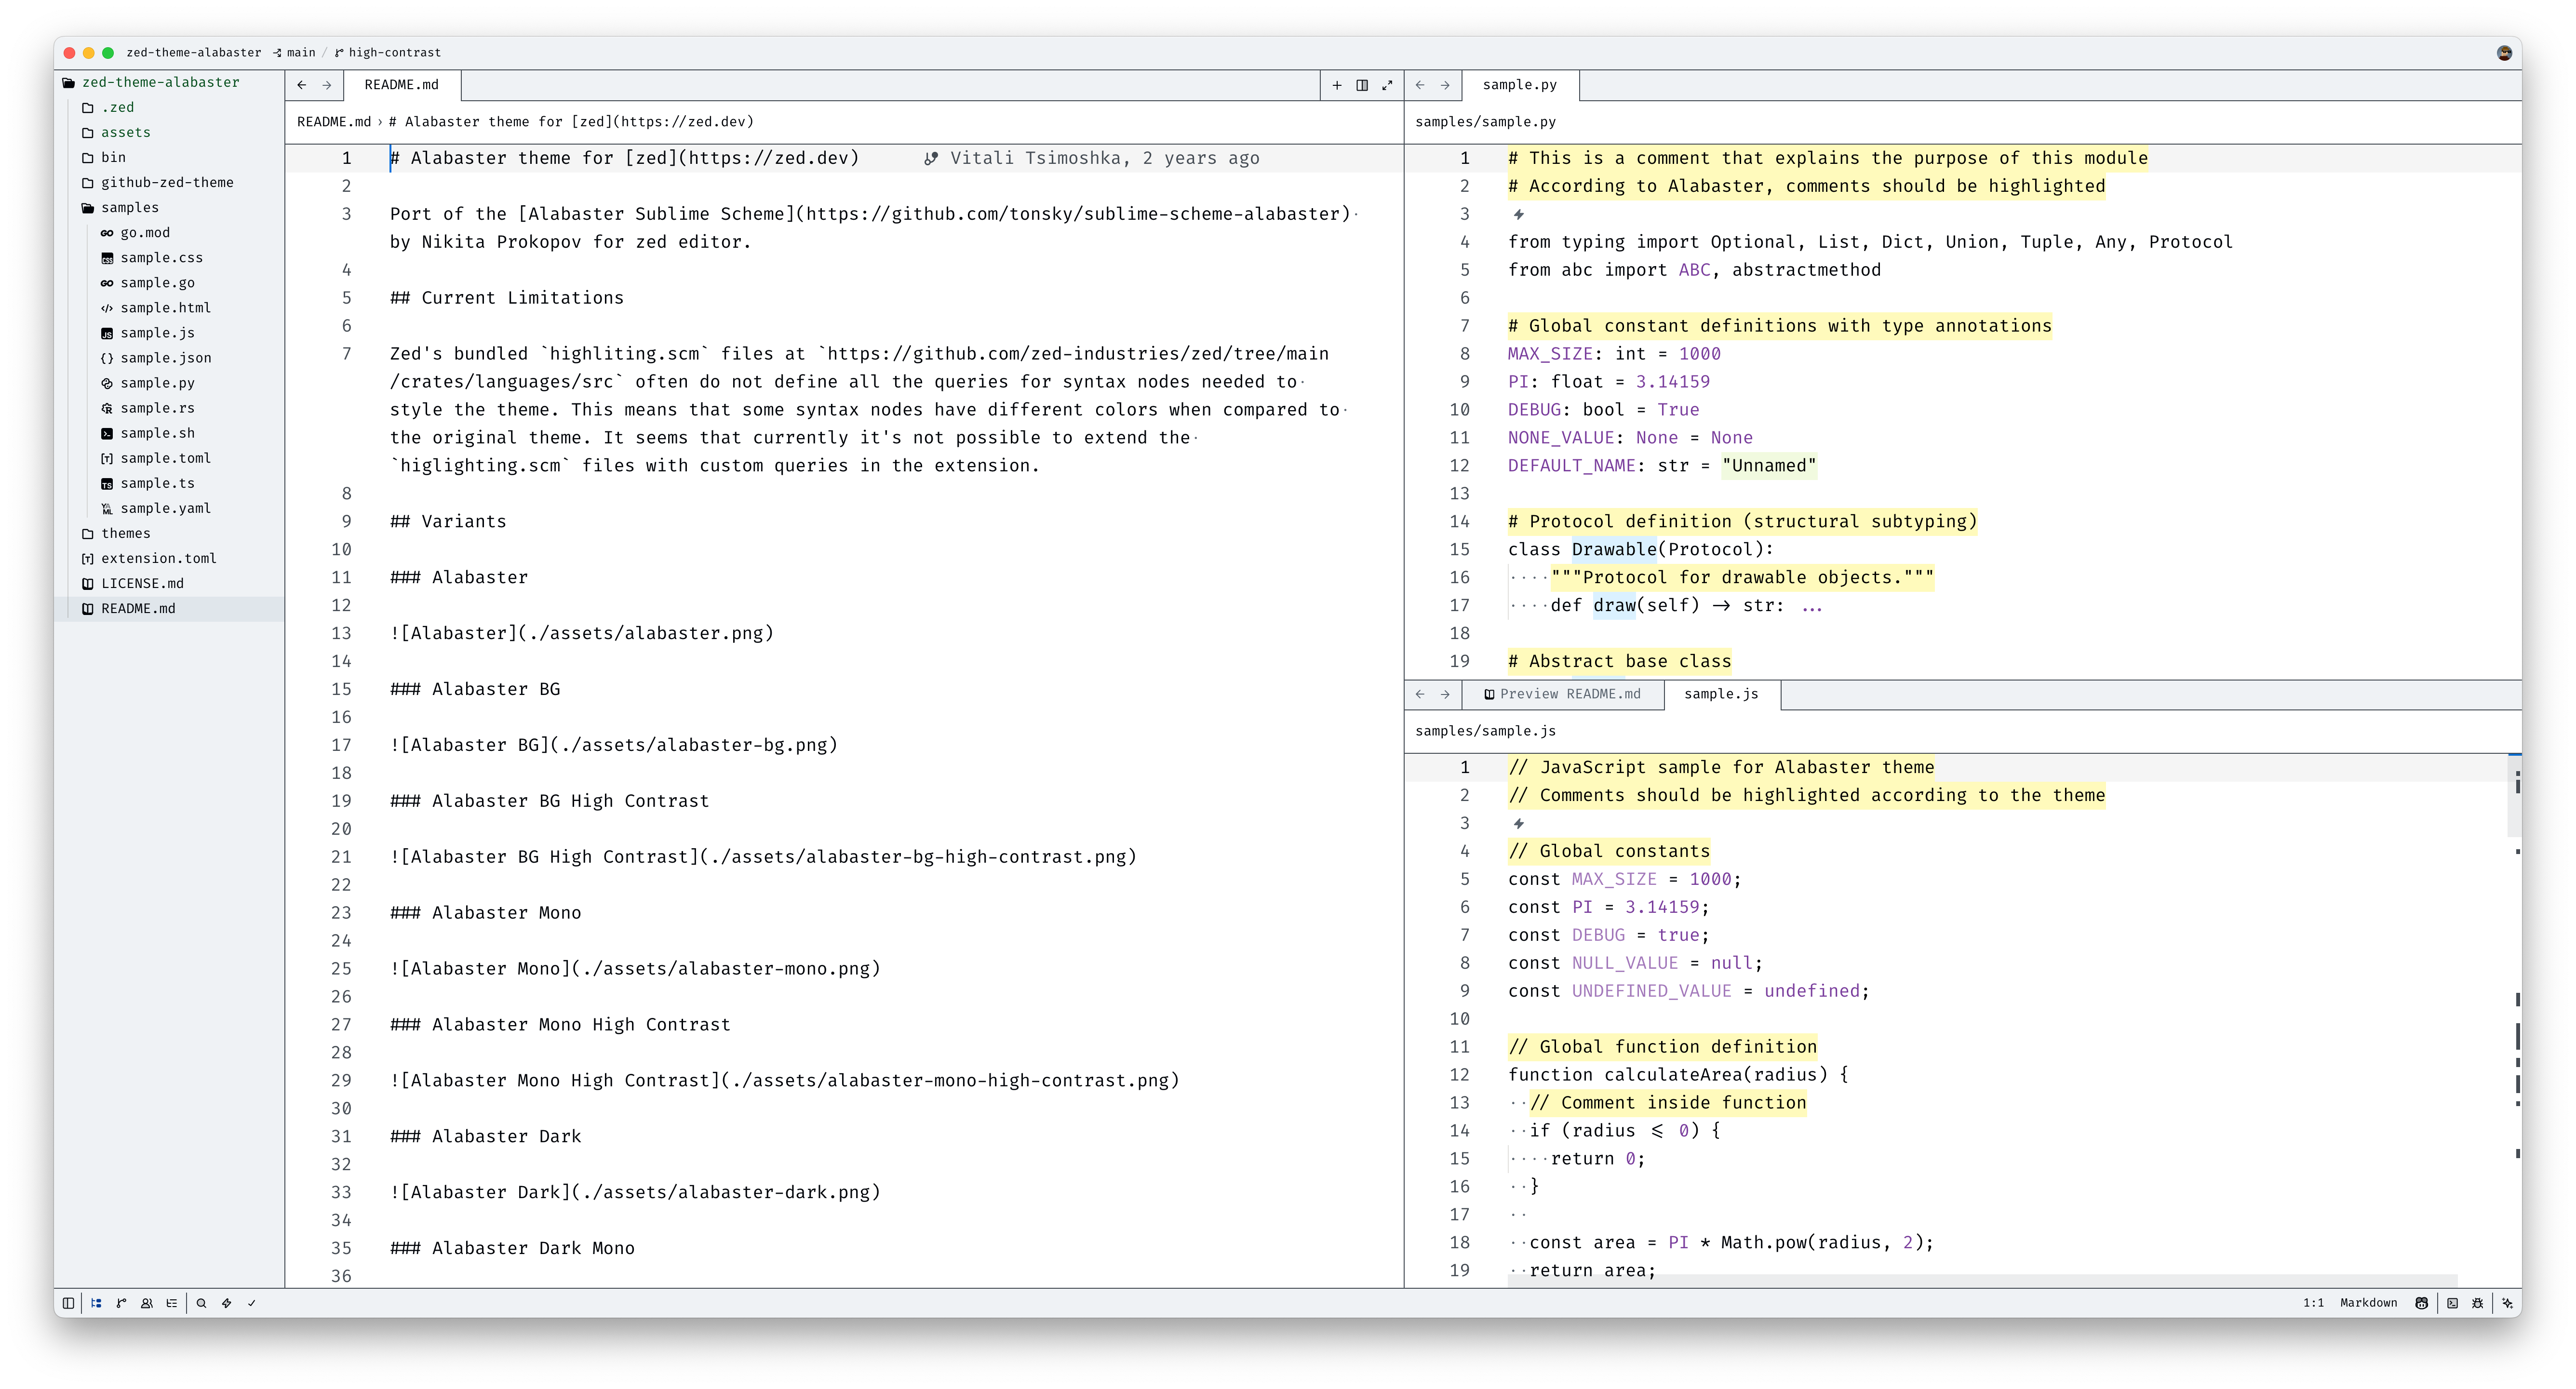Split the README.md pane
The image size is (2576, 1389).
click(1362, 85)
